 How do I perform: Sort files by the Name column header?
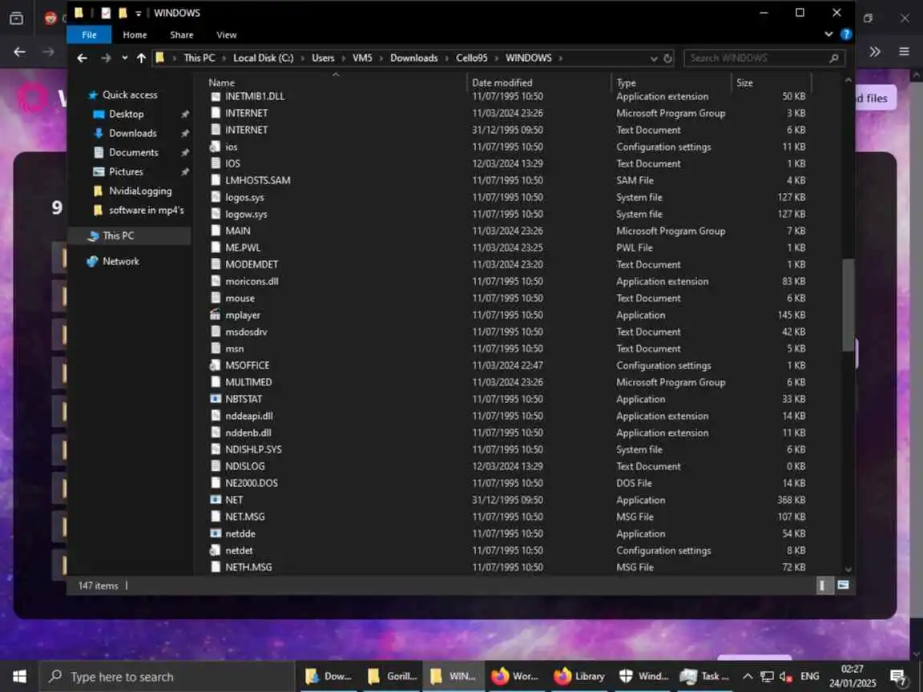pyautogui.click(x=221, y=83)
